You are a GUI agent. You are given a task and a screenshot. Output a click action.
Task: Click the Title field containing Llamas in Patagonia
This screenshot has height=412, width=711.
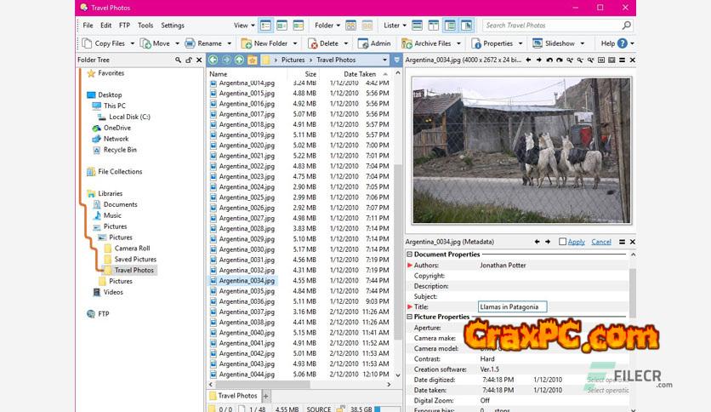(x=513, y=306)
